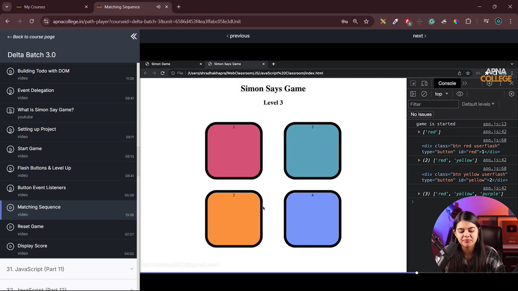The height and width of the screenshot is (291, 518).
Task: Open the saved passwords key icon
Action: coord(344,21)
